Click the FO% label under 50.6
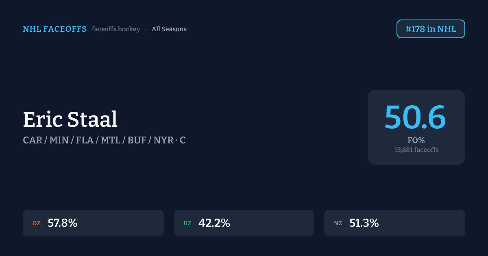 (416, 141)
